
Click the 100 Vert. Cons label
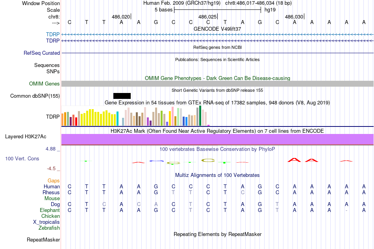click(22, 158)
